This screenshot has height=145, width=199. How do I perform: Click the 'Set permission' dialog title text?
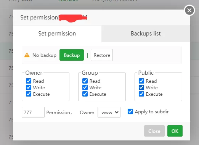click(x=39, y=18)
